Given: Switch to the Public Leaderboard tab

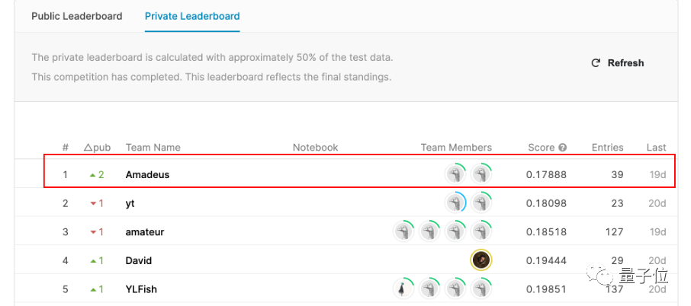Looking at the screenshot, I should click(77, 16).
